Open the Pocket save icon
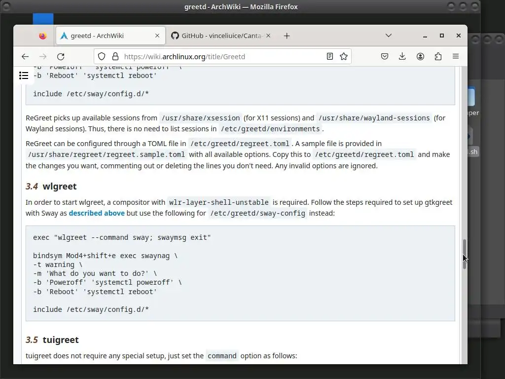The width and height of the screenshot is (505, 379). tap(385, 56)
